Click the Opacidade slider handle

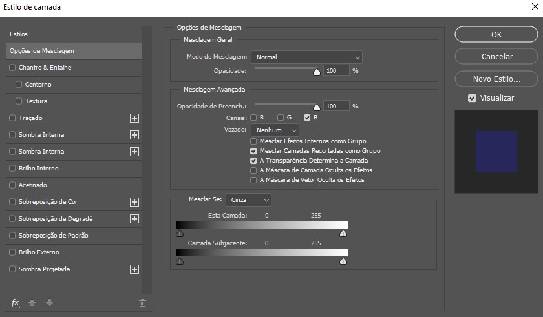click(317, 72)
